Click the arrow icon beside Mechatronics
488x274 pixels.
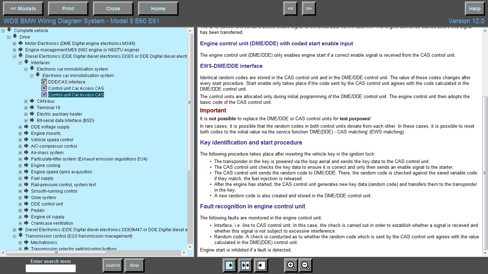coord(26,242)
